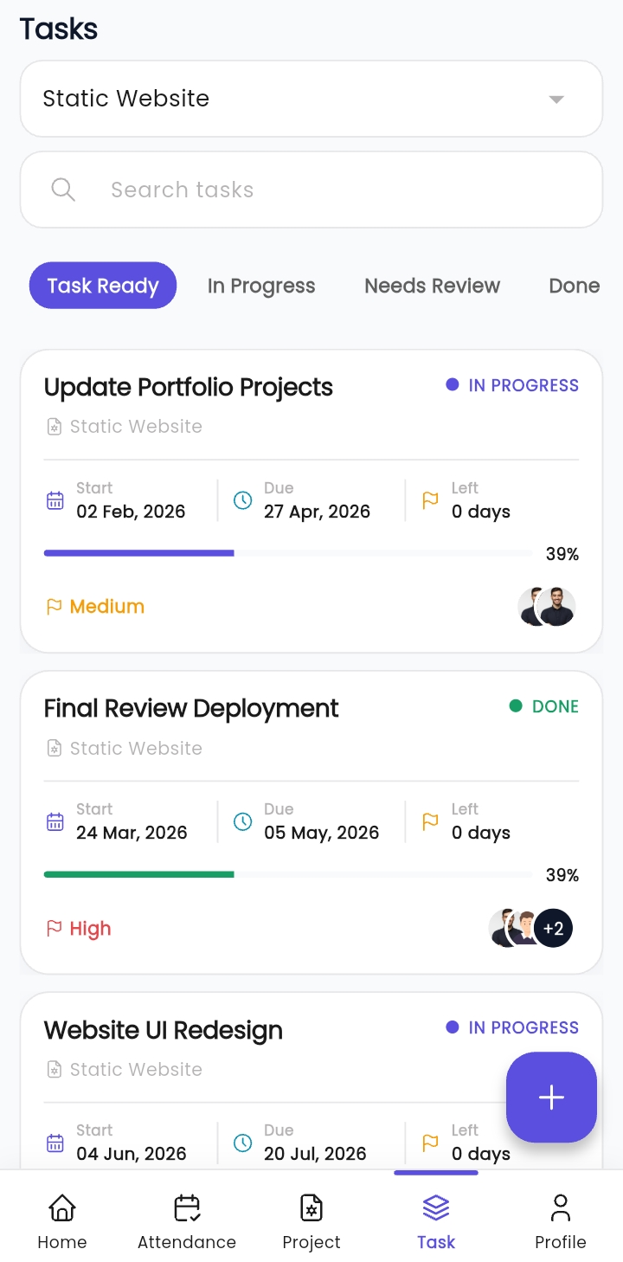Click the dropdown arrow beside Static Website
Image resolution: width=623 pixels, height=1262 pixels.
(556, 100)
